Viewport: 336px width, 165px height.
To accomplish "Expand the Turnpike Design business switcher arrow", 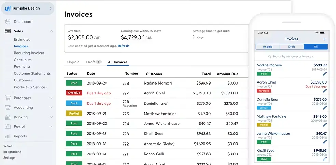I will click(x=51, y=9).
